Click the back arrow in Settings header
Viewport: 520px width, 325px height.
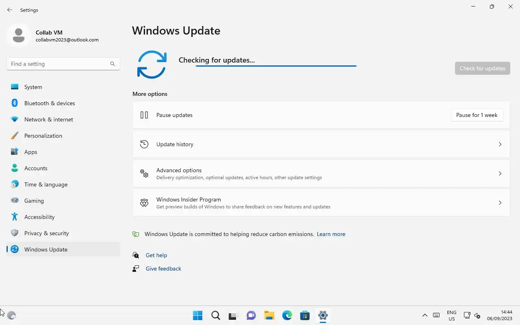[10, 10]
